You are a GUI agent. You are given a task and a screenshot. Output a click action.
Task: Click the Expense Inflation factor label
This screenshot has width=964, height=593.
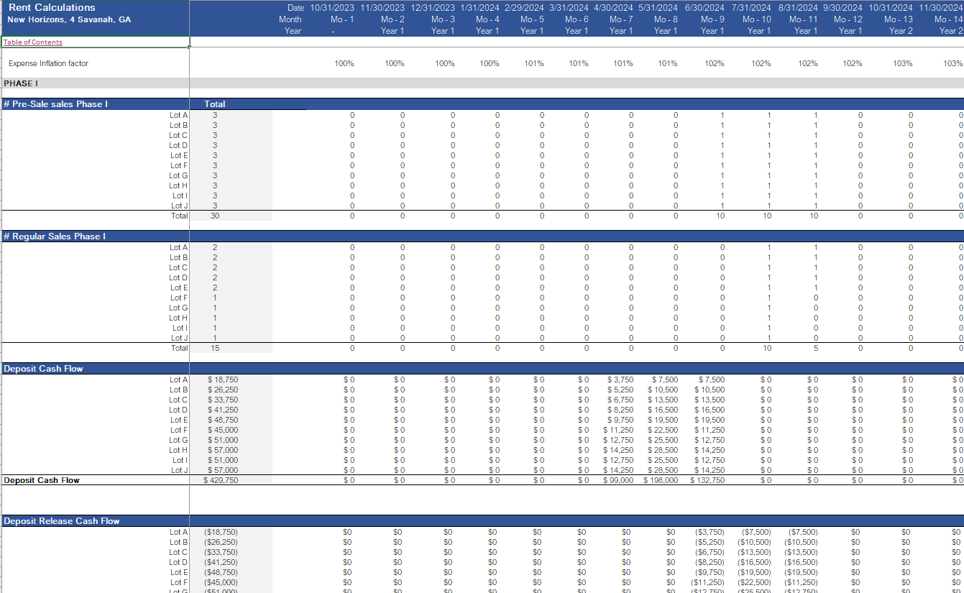(48, 63)
